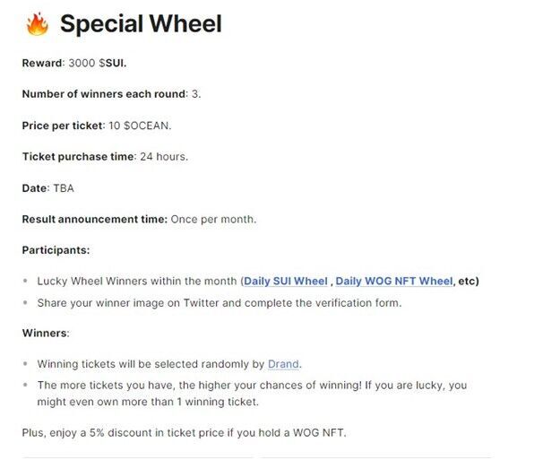Open the Daily SUI Wheel link

pos(286,281)
